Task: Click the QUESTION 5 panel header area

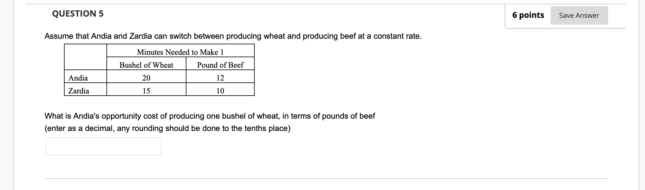Action: pos(277,14)
